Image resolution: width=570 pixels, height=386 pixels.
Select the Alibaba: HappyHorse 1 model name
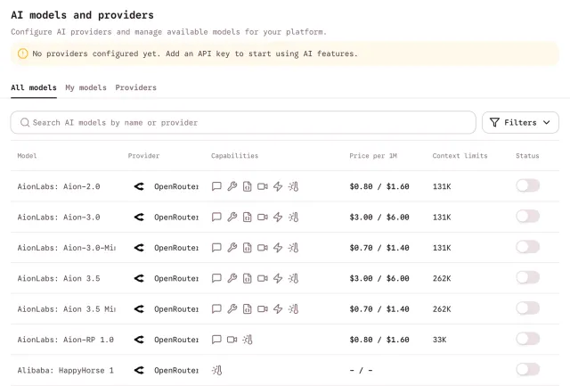click(x=65, y=370)
